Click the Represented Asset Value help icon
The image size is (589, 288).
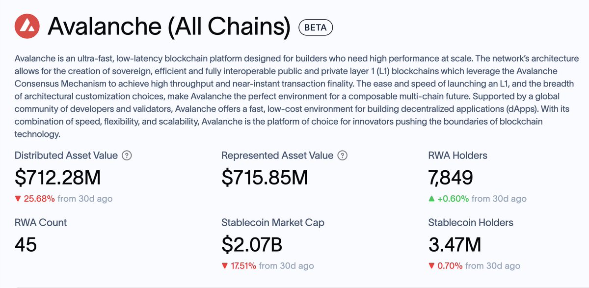(343, 156)
